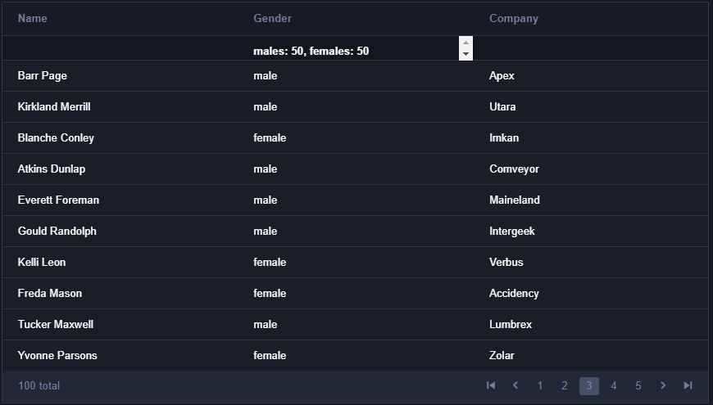Click the 100 total footer label
The image size is (713, 405).
click(x=39, y=386)
